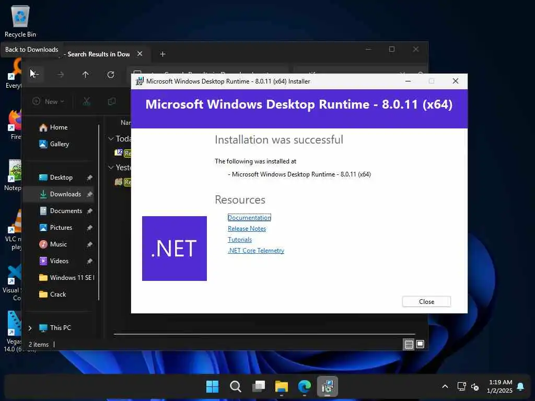535x401 pixels.
Task: Open Home in the navigation pane
Action: point(59,127)
